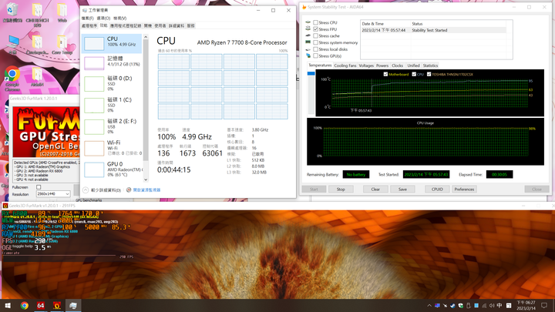555x312 pixels.
Task: Open AIDA64 Cooling Fans tab
Action: [345, 65]
